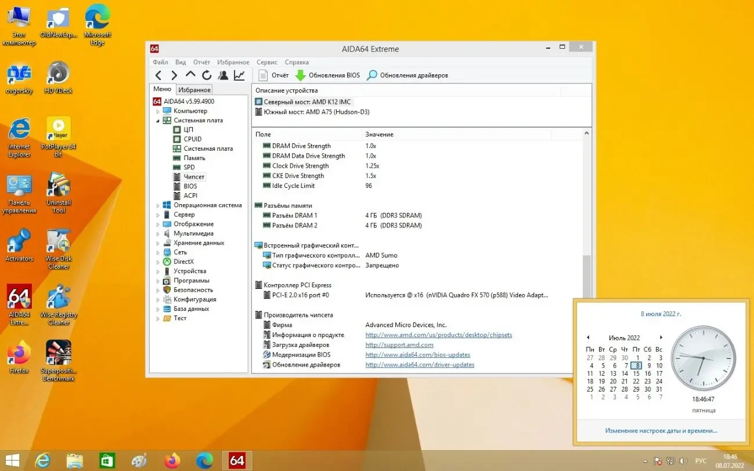Open the Сервис menu
Viewport: 754px width, 471px height.
coord(267,62)
